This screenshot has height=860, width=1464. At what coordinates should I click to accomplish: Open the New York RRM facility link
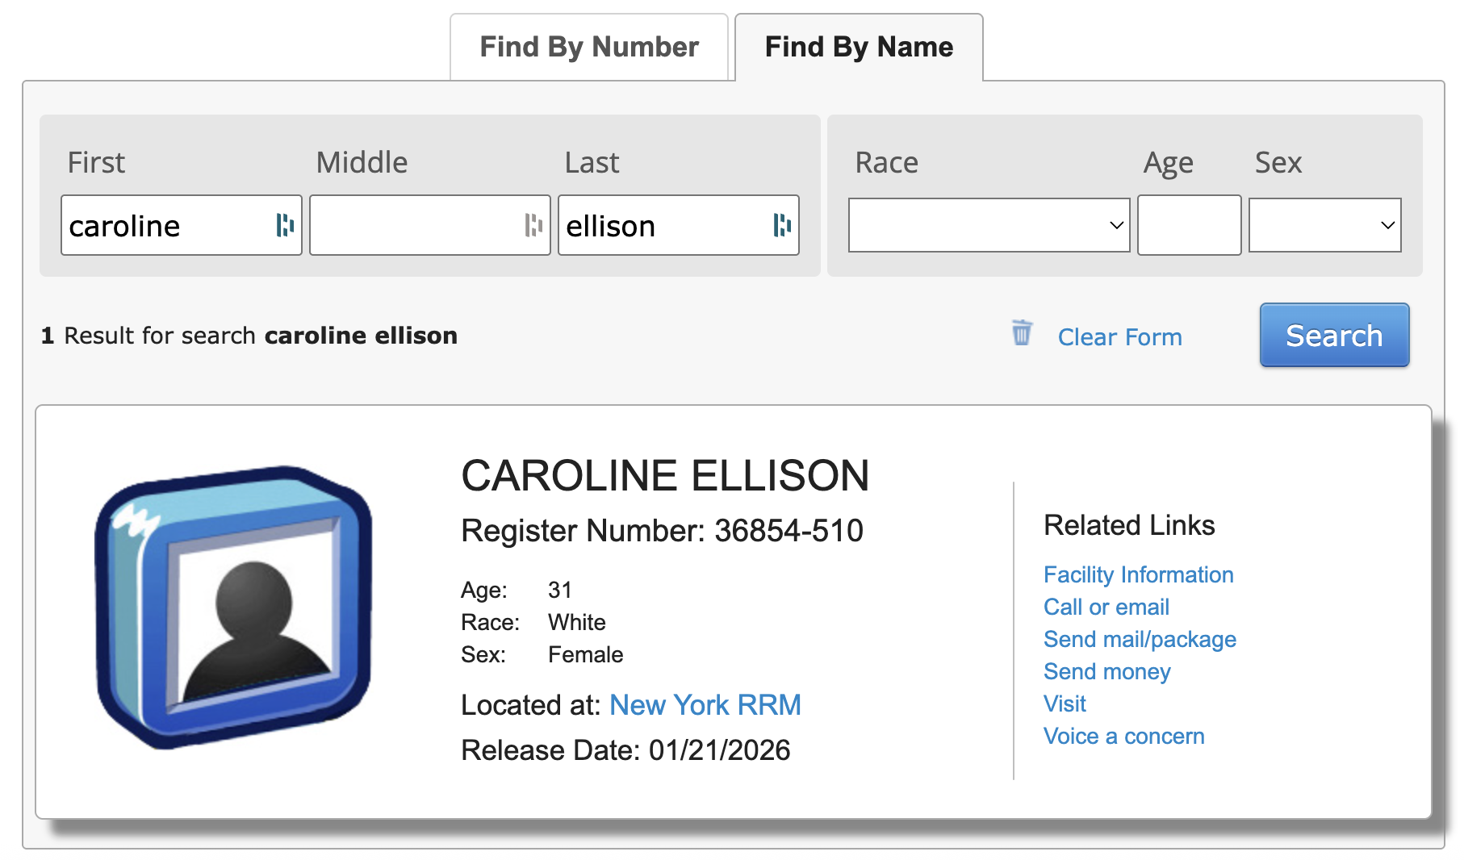click(x=705, y=704)
